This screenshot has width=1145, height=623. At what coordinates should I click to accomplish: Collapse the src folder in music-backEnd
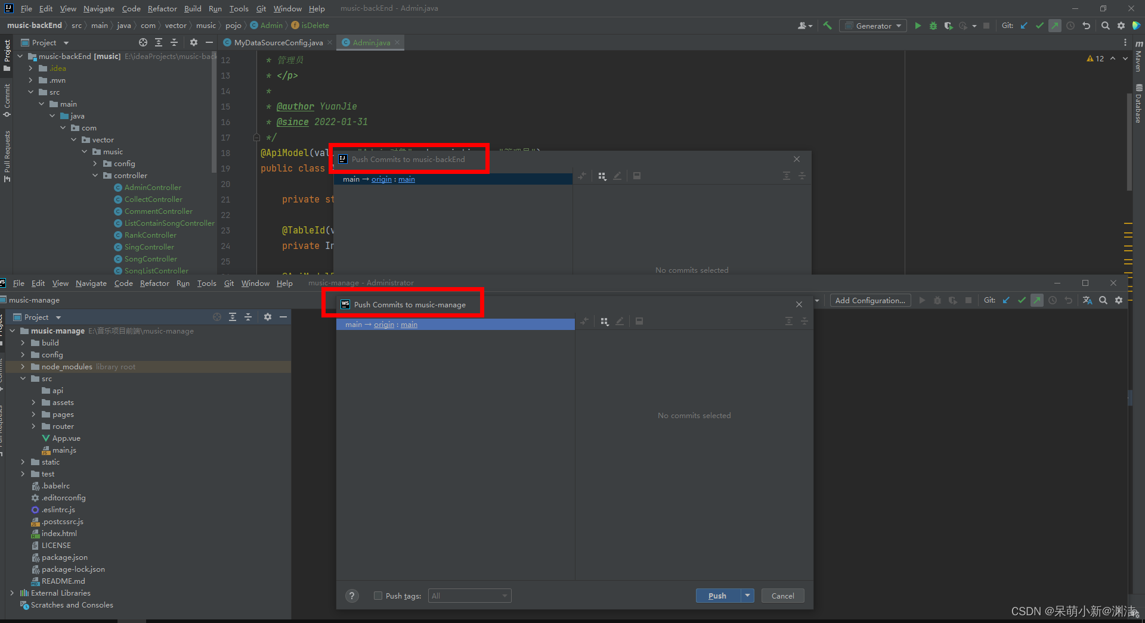(30, 92)
